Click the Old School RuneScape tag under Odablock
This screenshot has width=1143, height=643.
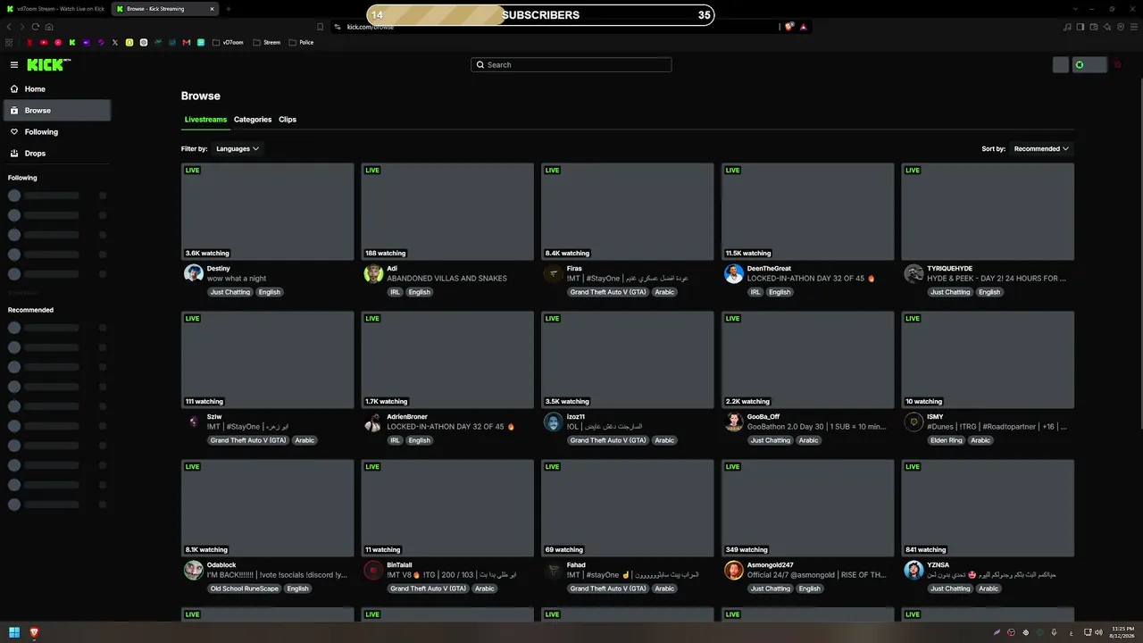point(245,589)
